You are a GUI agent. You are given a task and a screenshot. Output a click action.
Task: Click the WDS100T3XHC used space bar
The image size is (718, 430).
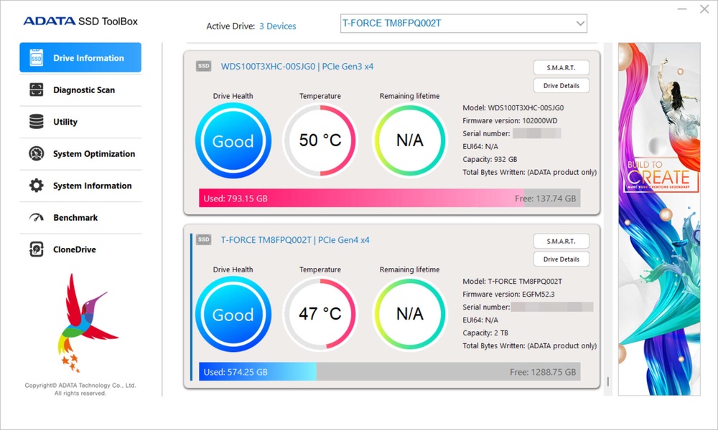[359, 199]
